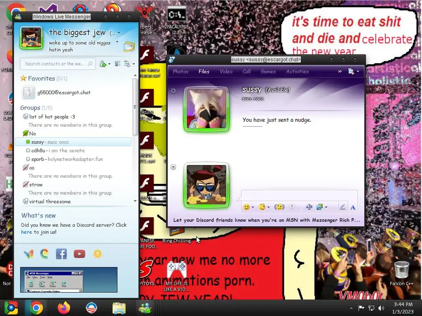Viewport: 422px width, 316px height.
Task: Show more chat tabs with the » chevron
Action: [340, 71]
